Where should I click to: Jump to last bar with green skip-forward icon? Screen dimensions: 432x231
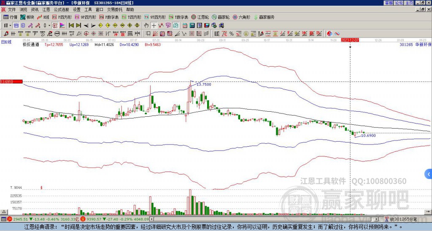(78, 26)
